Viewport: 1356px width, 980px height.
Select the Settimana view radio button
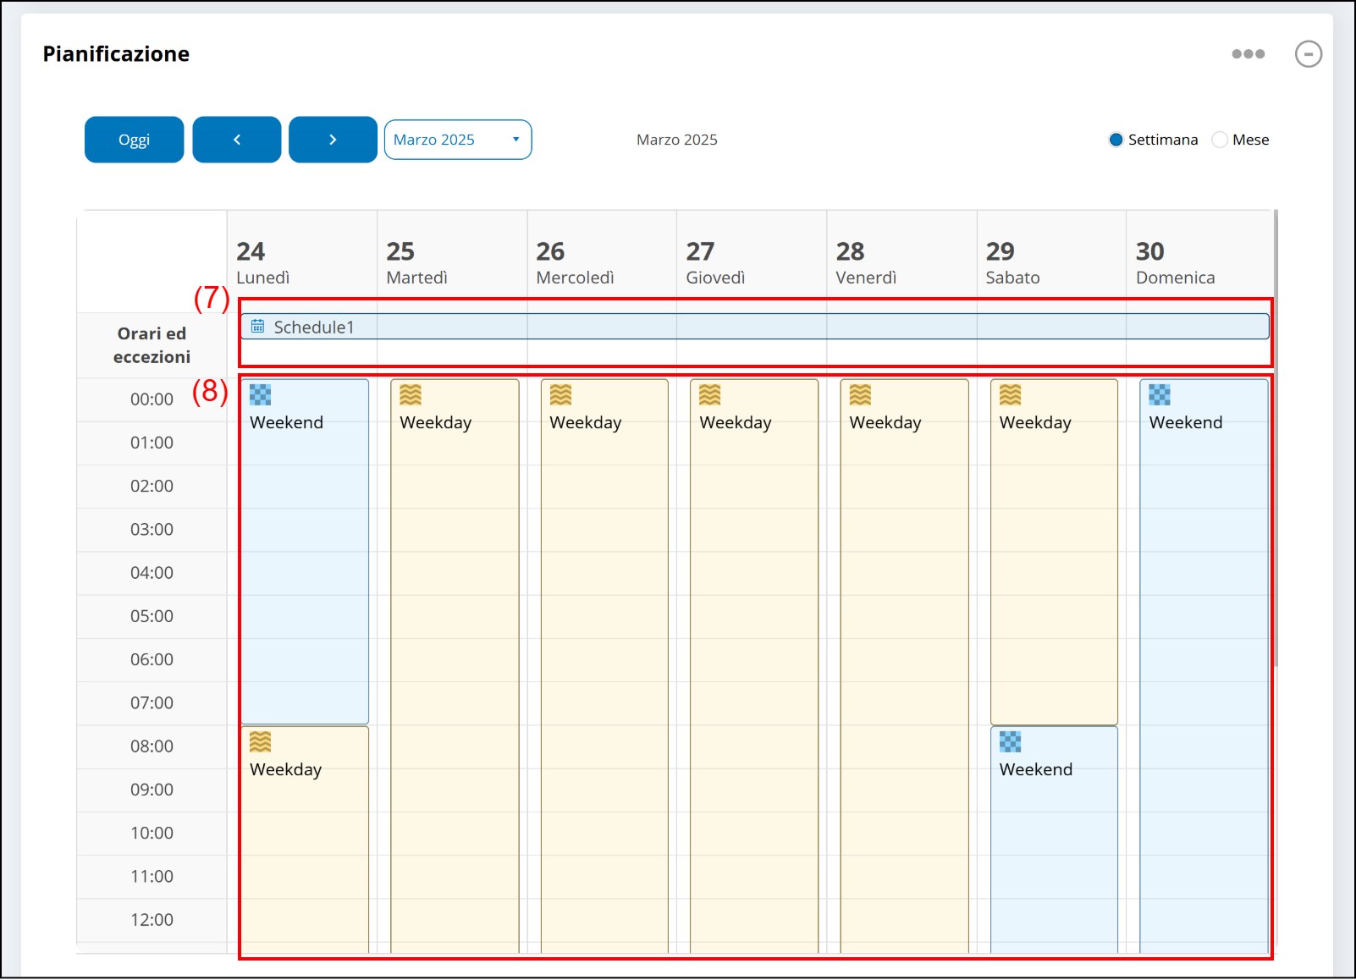[x=1116, y=140]
